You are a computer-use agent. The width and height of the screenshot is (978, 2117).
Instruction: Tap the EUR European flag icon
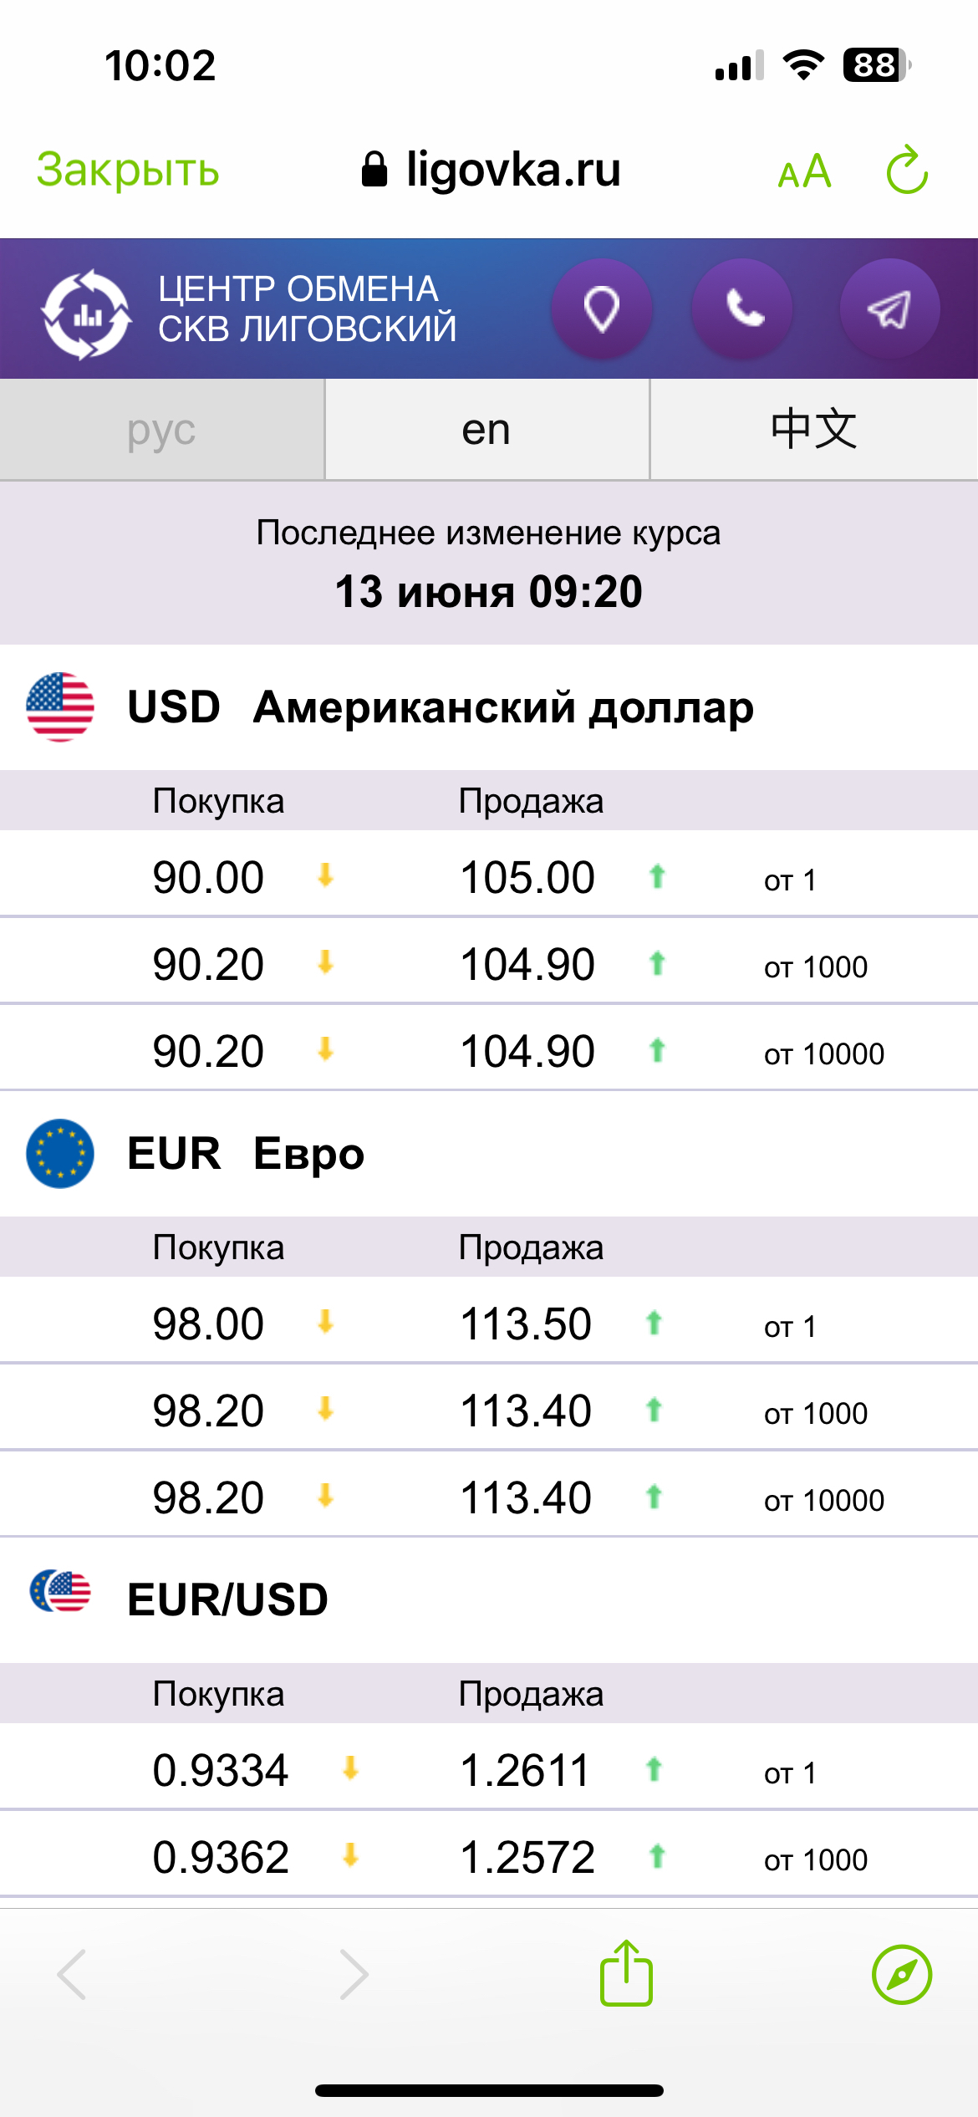(60, 1153)
